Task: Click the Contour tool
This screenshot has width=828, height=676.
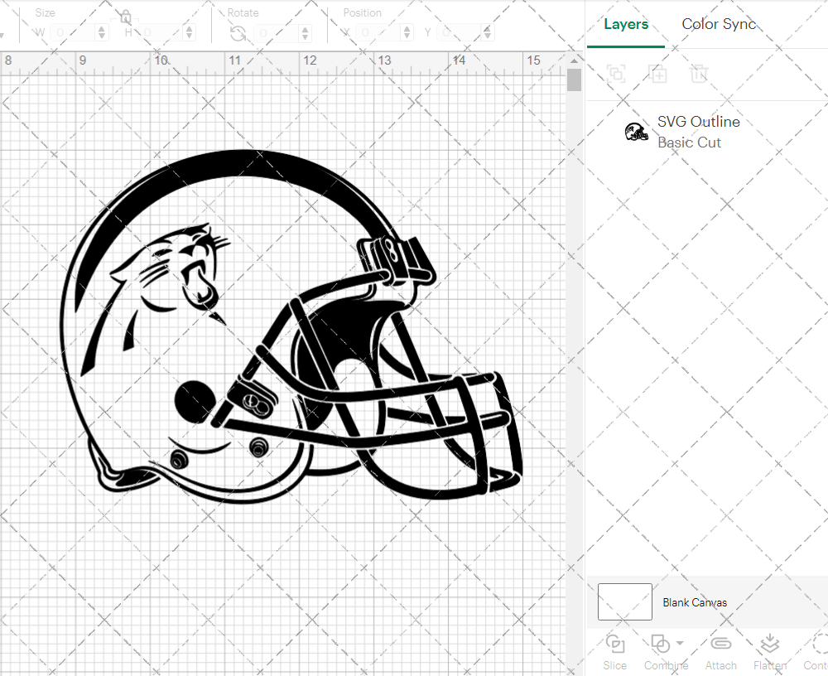Action: tap(816, 652)
